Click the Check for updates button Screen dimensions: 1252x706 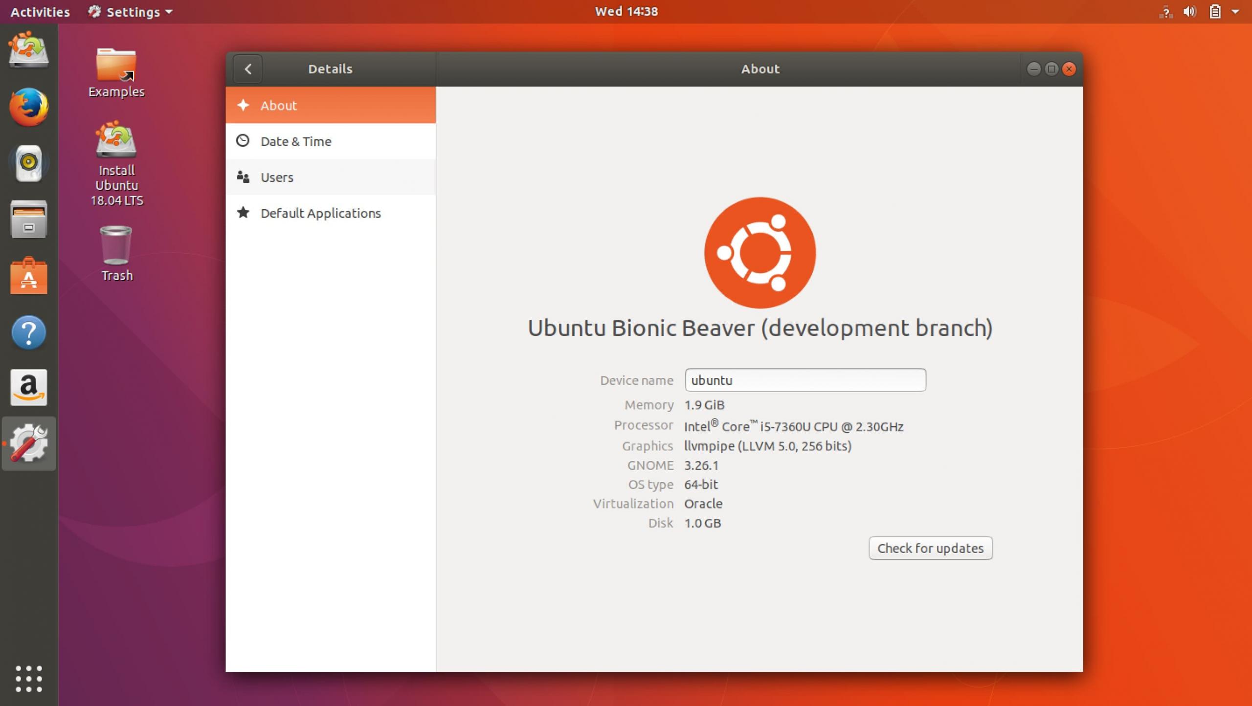[x=930, y=548]
